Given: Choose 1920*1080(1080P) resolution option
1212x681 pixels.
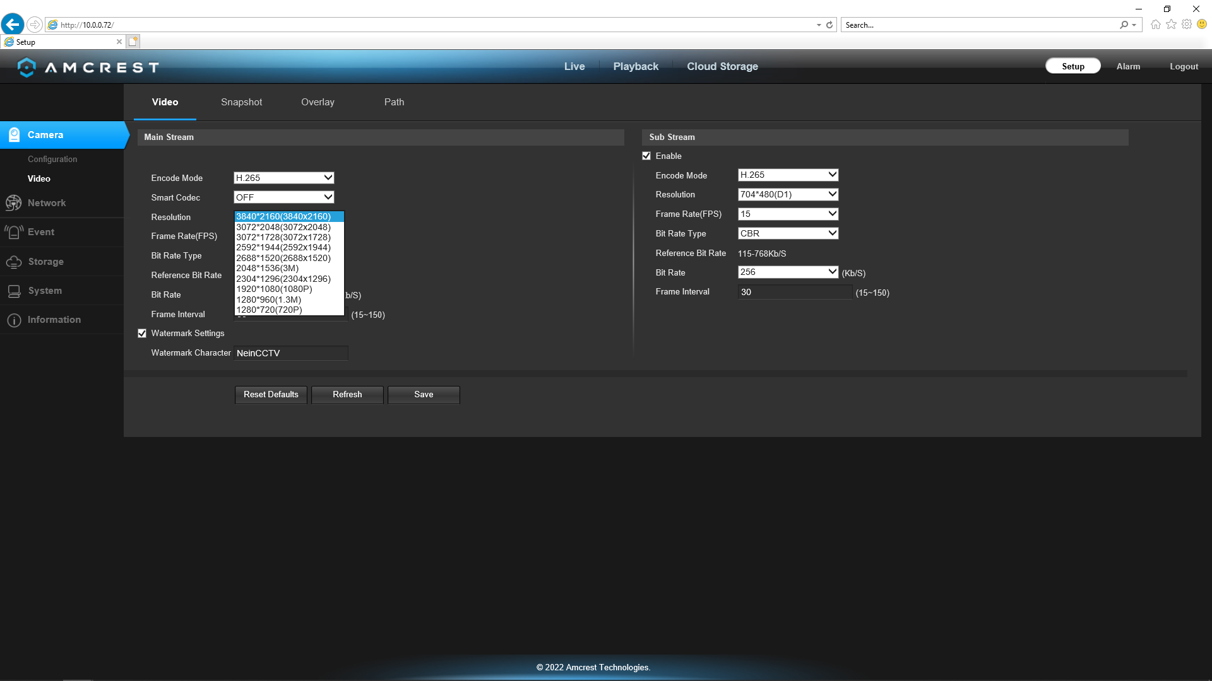Looking at the screenshot, I should point(289,289).
